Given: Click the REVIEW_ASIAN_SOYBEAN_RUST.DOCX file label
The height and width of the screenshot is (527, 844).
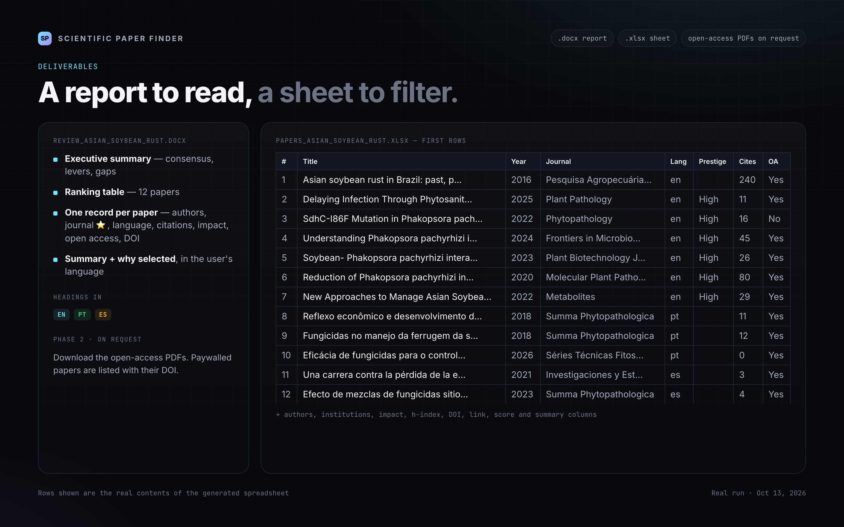Looking at the screenshot, I should pyautogui.click(x=120, y=141).
